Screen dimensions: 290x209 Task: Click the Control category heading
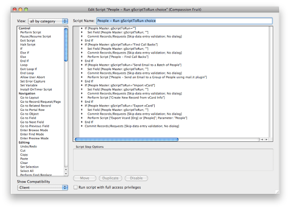[24, 28]
